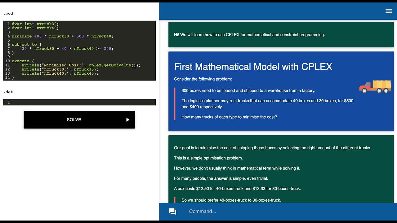Click the writeln 'nTruck40:' line
This screenshot has height=223, width=397.
tap(60, 73)
